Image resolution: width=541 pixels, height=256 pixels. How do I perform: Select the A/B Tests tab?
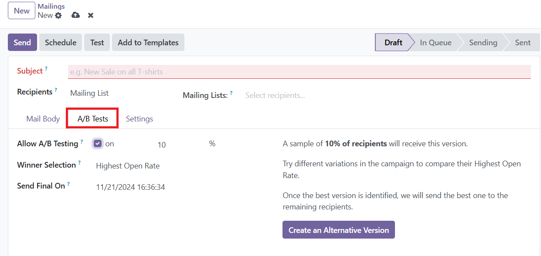click(92, 119)
